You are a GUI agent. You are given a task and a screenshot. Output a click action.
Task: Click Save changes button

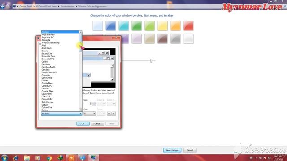click(x=172, y=150)
